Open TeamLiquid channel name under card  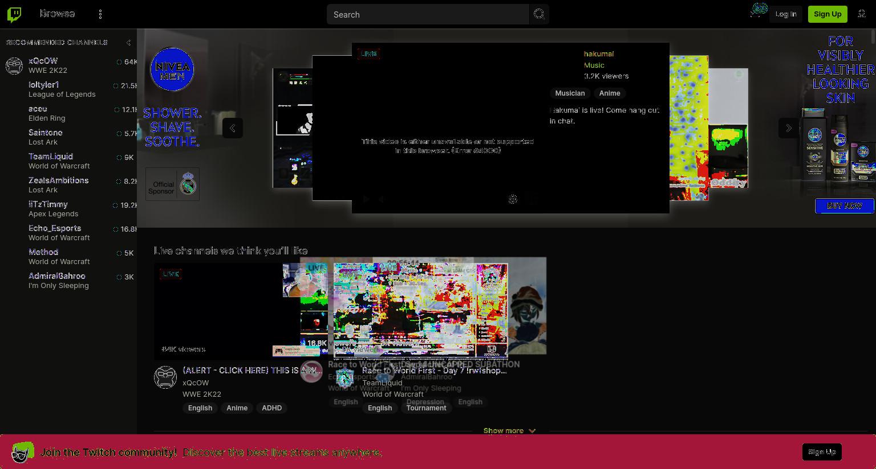point(382,382)
